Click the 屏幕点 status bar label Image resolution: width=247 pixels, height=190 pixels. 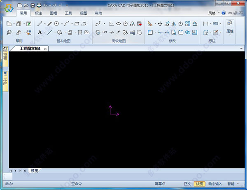160,184
